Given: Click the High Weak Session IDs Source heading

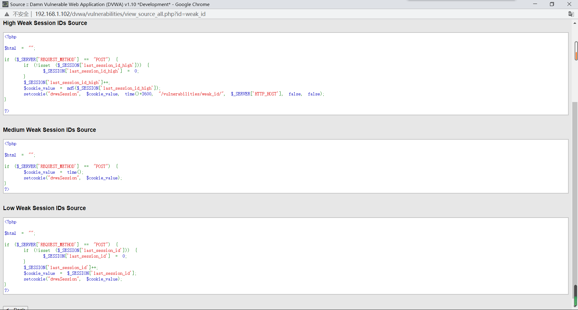Looking at the screenshot, I should 45,23.
